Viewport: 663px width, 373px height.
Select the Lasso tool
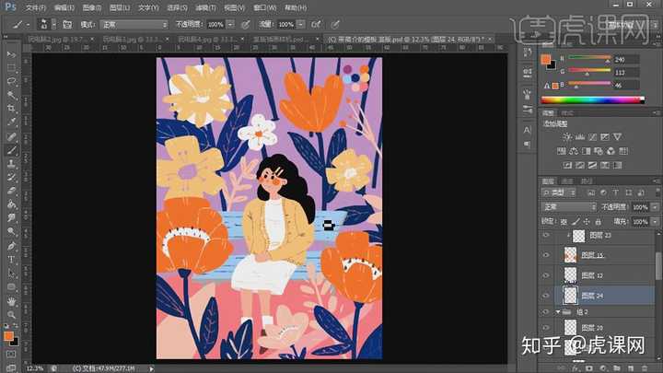11,81
